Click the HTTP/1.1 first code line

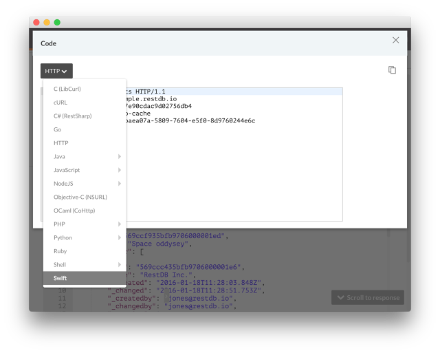[x=234, y=92]
